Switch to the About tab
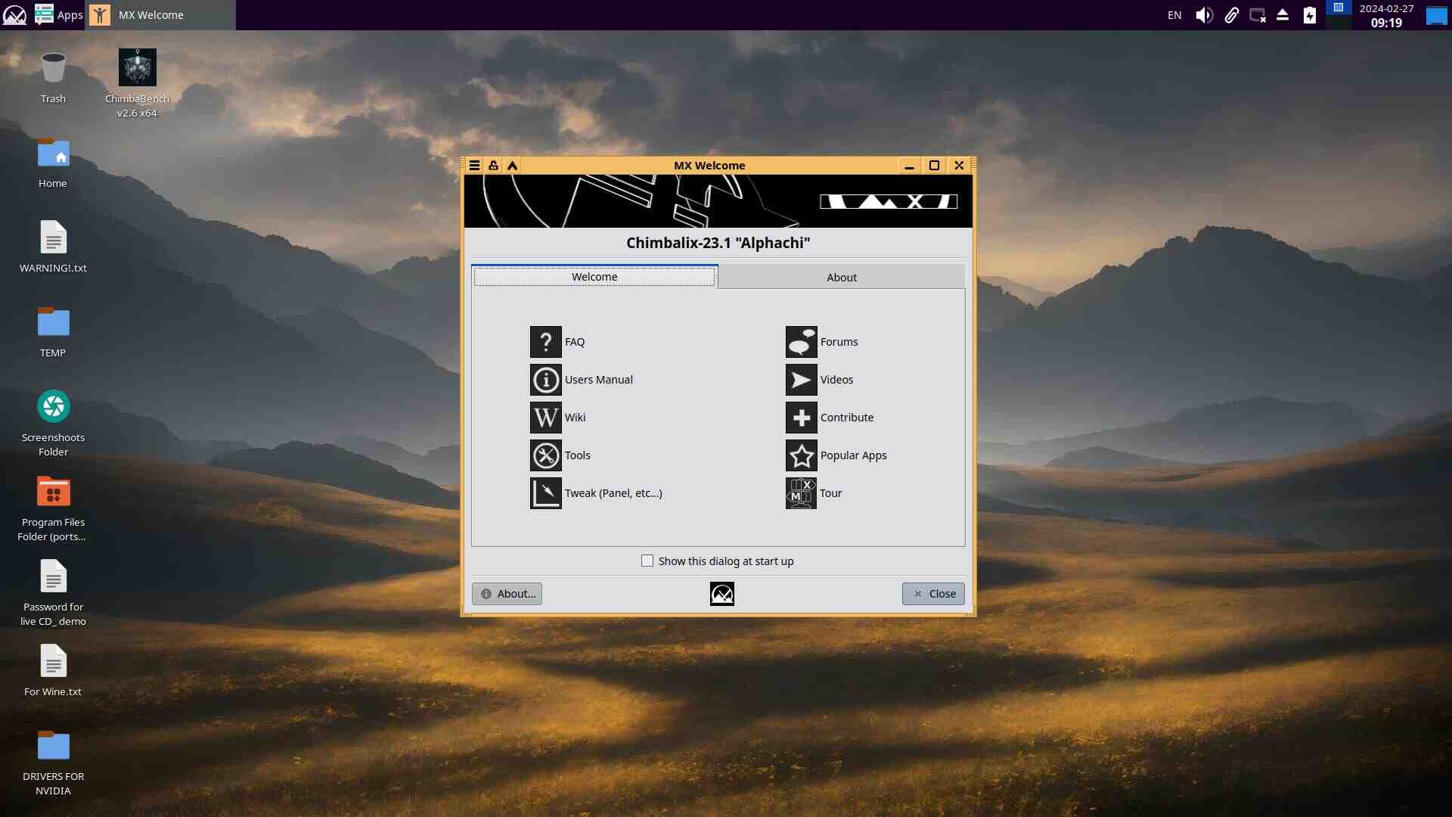The height and width of the screenshot is (817, 1452). [x=841, y=278]
